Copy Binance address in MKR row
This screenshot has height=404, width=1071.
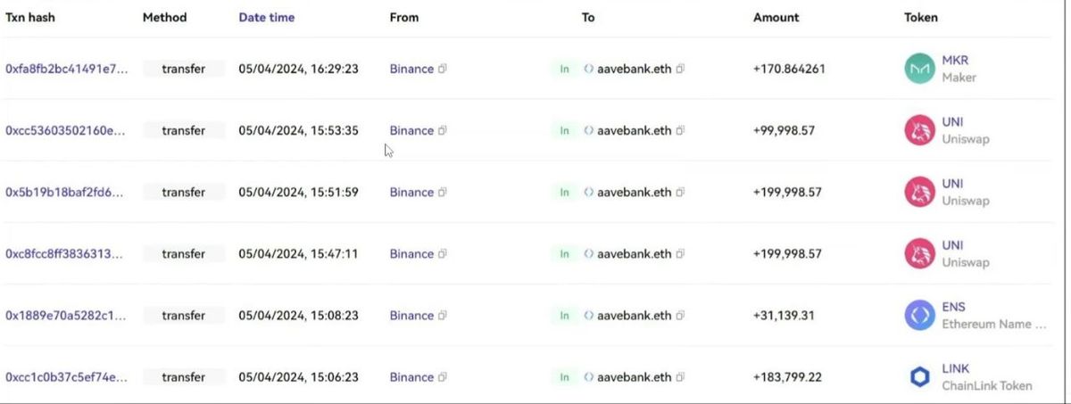(x=443, y=69)
